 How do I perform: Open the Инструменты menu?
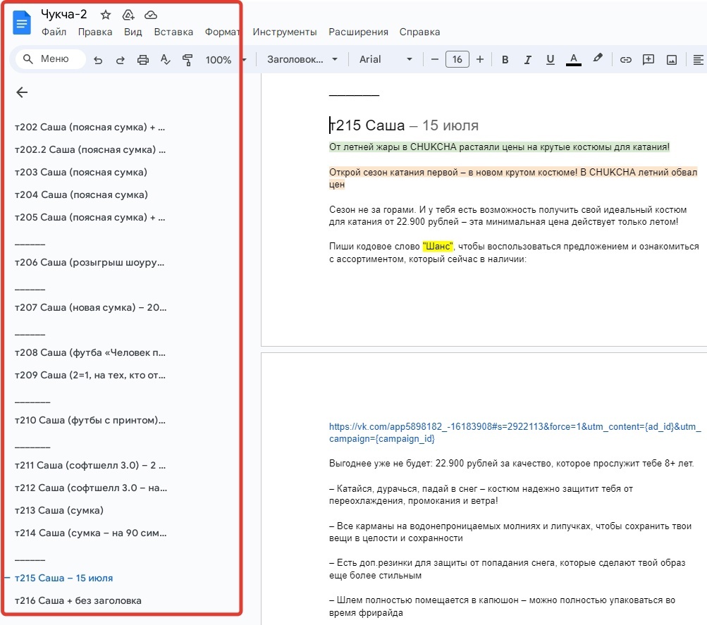coord(285,32)
